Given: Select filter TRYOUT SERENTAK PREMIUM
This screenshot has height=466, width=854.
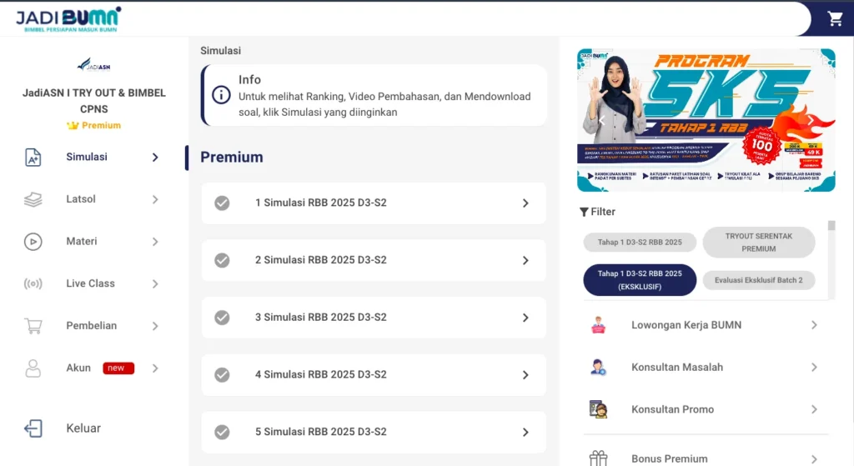Looking at the screenshot, I should 759,243.
